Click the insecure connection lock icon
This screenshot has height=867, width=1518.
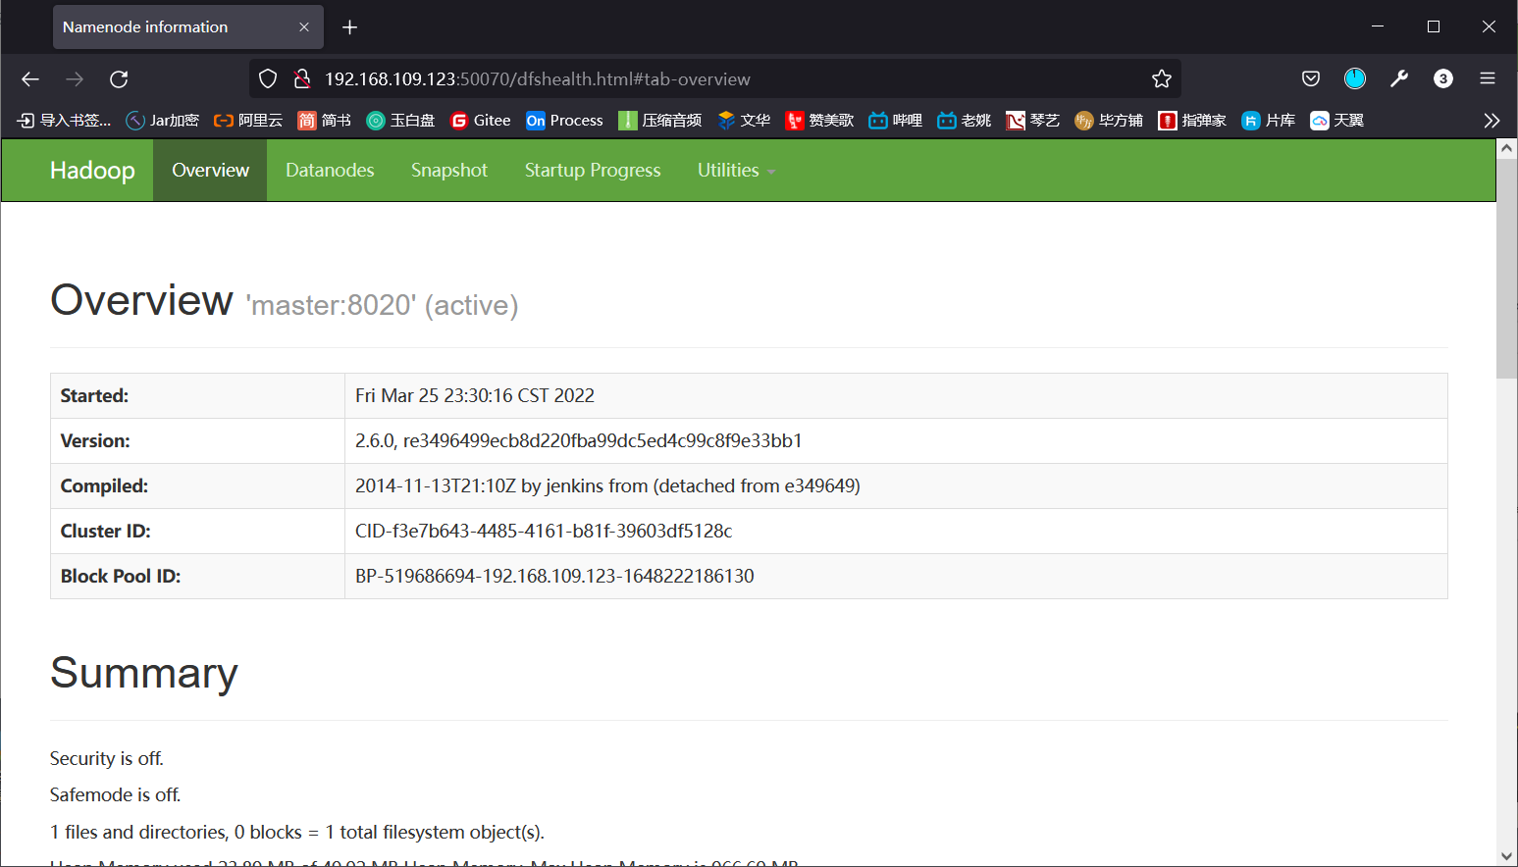[302, 79]
